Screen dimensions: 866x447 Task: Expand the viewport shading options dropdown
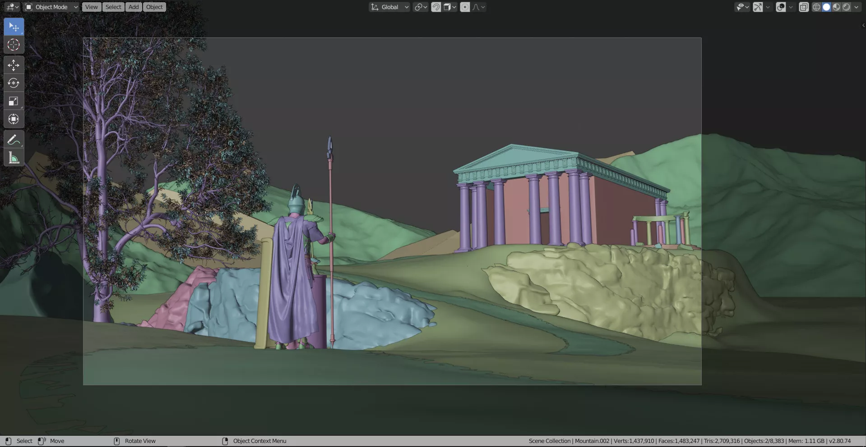click(856, 7)
